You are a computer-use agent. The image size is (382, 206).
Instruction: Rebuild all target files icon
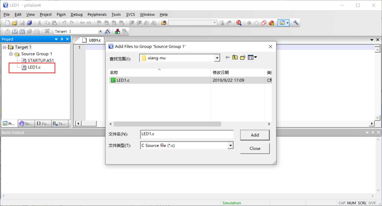pos(22,31)
